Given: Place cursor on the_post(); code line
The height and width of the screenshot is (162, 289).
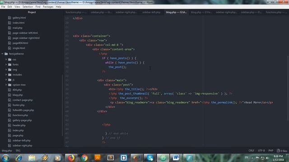Looking at the screenshot, I should click(117, 67).
